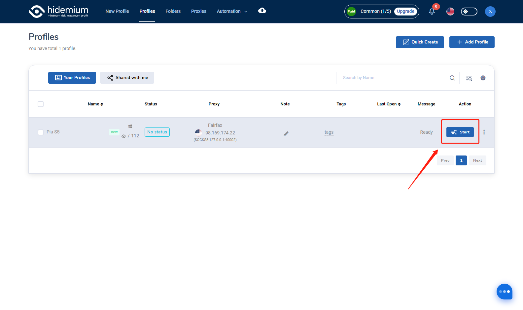Expand the Automation dropdown menu
The width and height of the screenshot is (523, 310).
pos(232,11)
